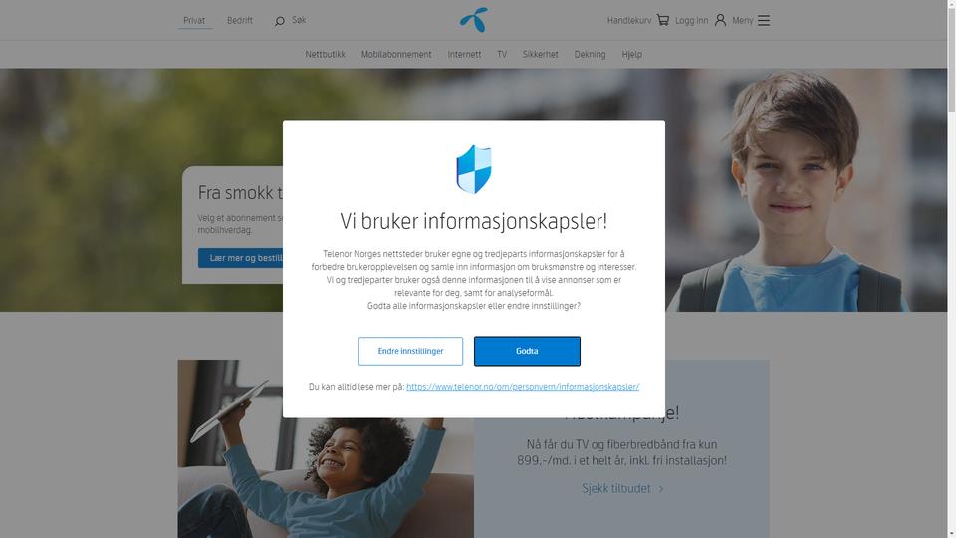The width and height of the screenshot is (956, 538).
Task: Open the hamburger menu icon
Action: click(x=764, y=20)
